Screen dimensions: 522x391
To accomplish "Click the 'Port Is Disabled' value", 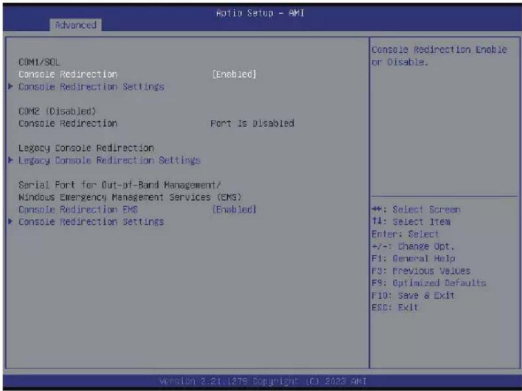I will click(252, 123).
